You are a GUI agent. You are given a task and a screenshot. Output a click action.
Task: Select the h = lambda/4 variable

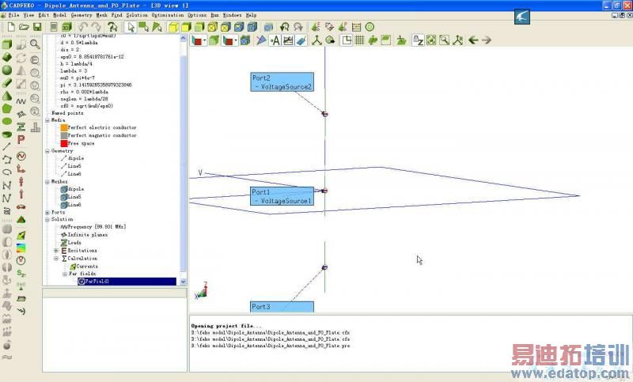coord(76,64)
